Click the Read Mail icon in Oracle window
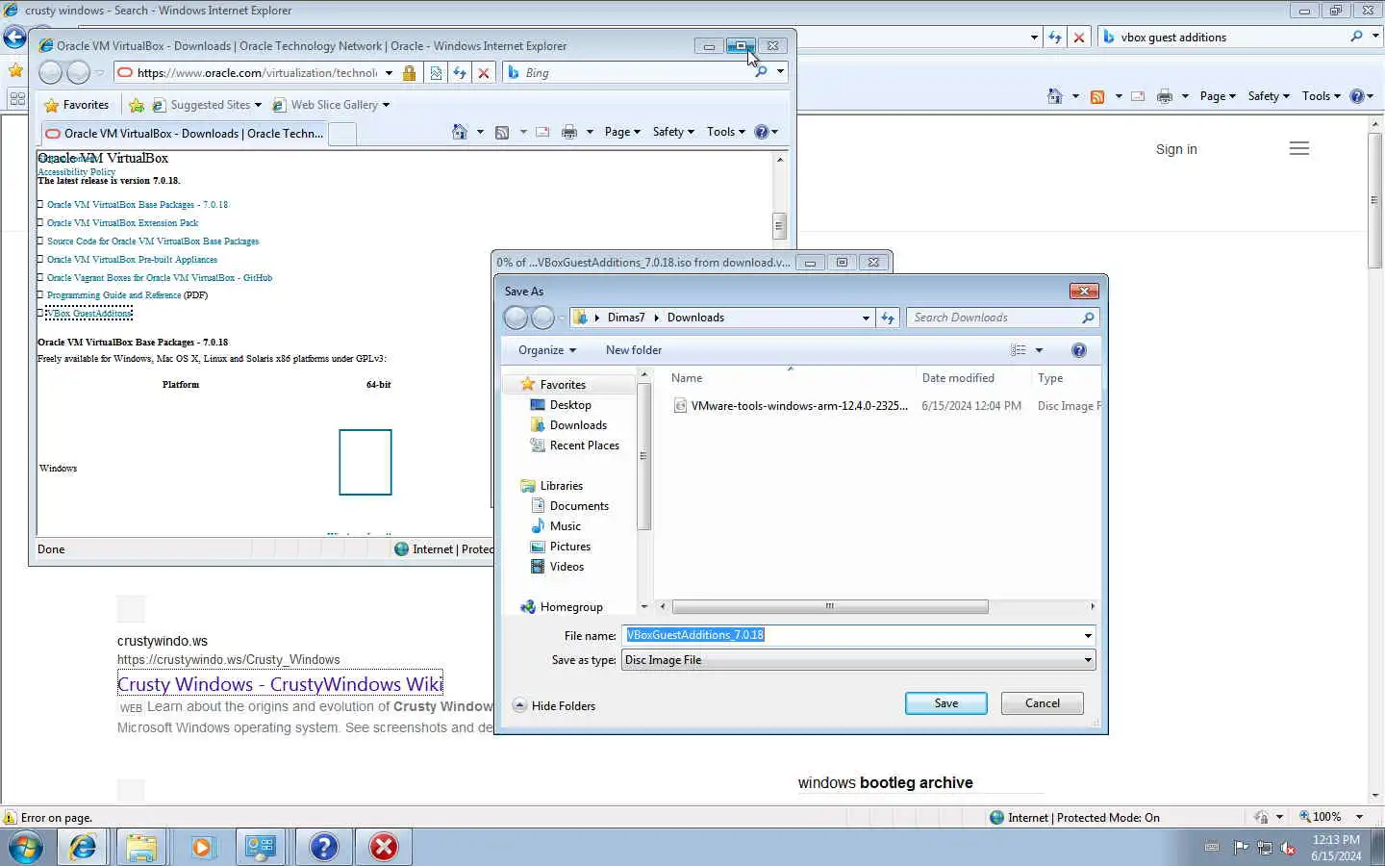Screen dimensions: 1385x866 (x=542, y=132)
